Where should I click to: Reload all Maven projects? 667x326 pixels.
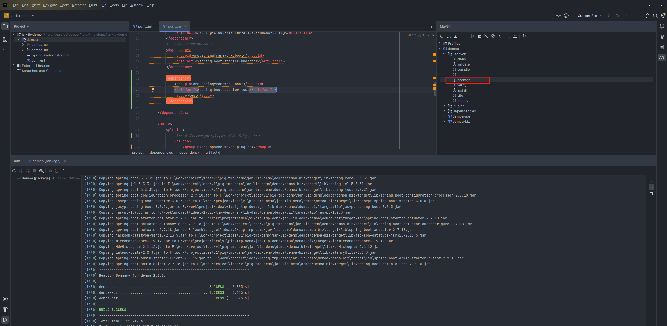click(x=442, y=36)
